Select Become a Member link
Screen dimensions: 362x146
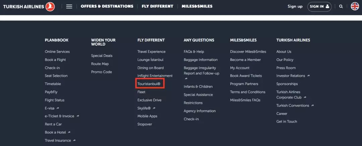(x=245, y=60)
